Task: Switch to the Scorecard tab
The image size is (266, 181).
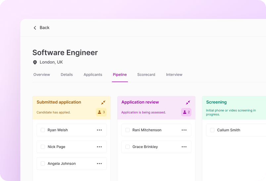Action: pos(146,75)
